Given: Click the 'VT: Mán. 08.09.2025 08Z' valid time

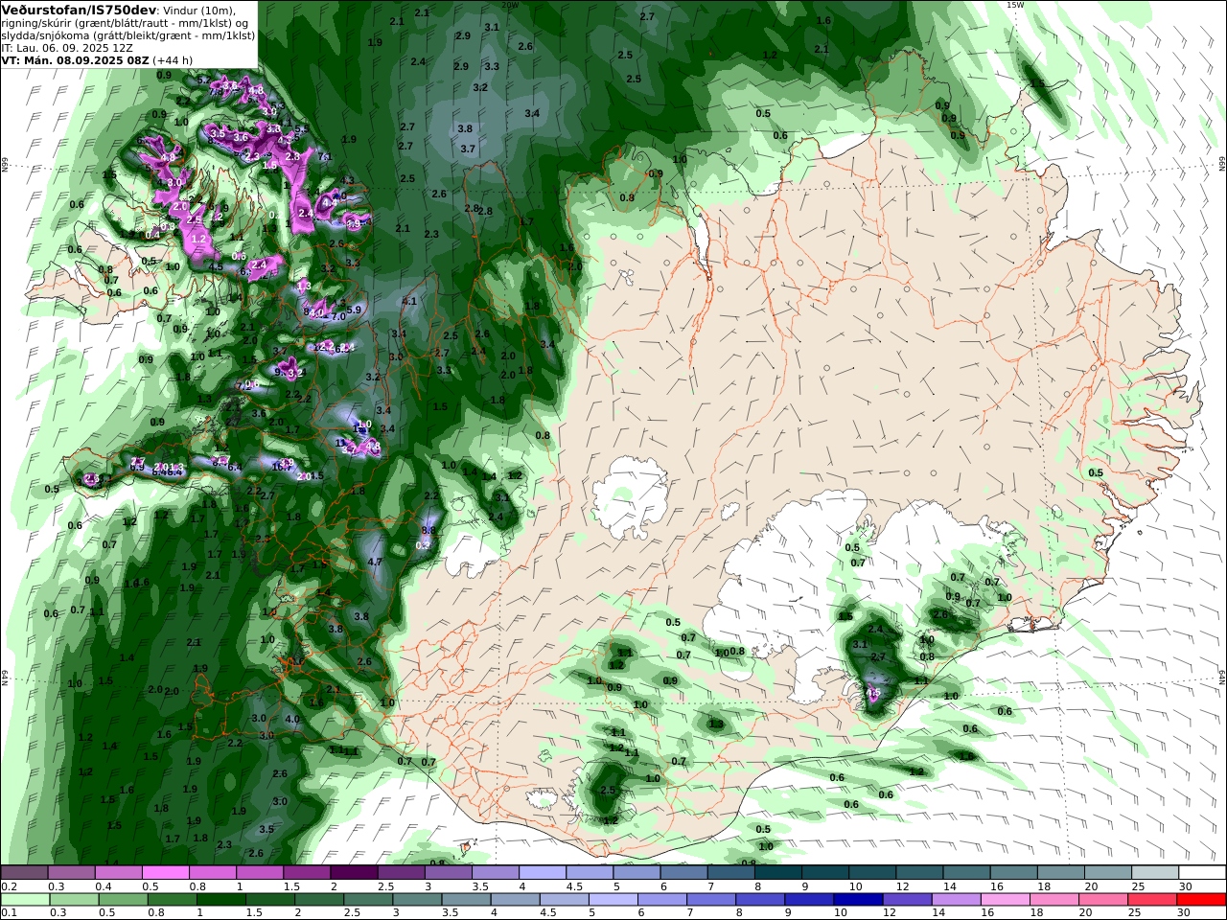Looking at the screenshot, I should (x=76, y=59).
